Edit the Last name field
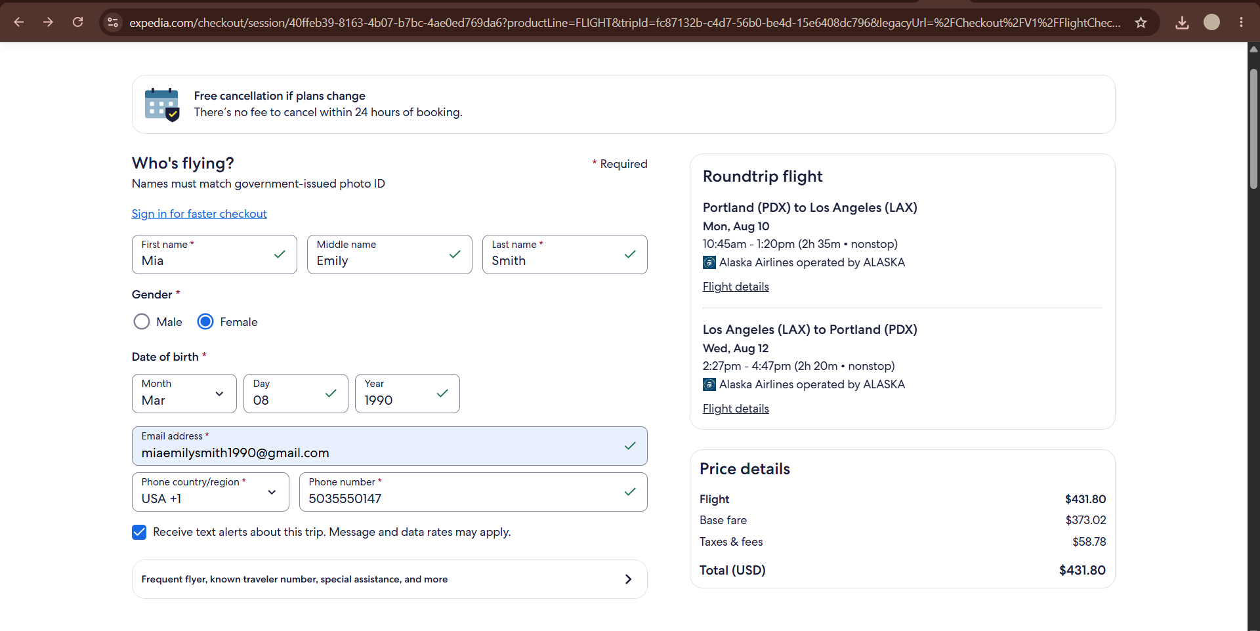The image size is (1260, 631). (565, 254)
